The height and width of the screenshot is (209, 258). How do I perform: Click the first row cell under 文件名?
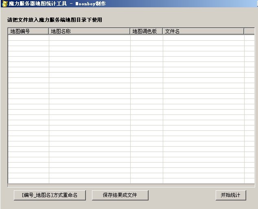click(x=203, y=38)
